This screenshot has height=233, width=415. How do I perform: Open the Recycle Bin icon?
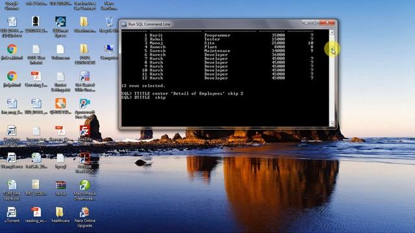click(x=109, y=25)
